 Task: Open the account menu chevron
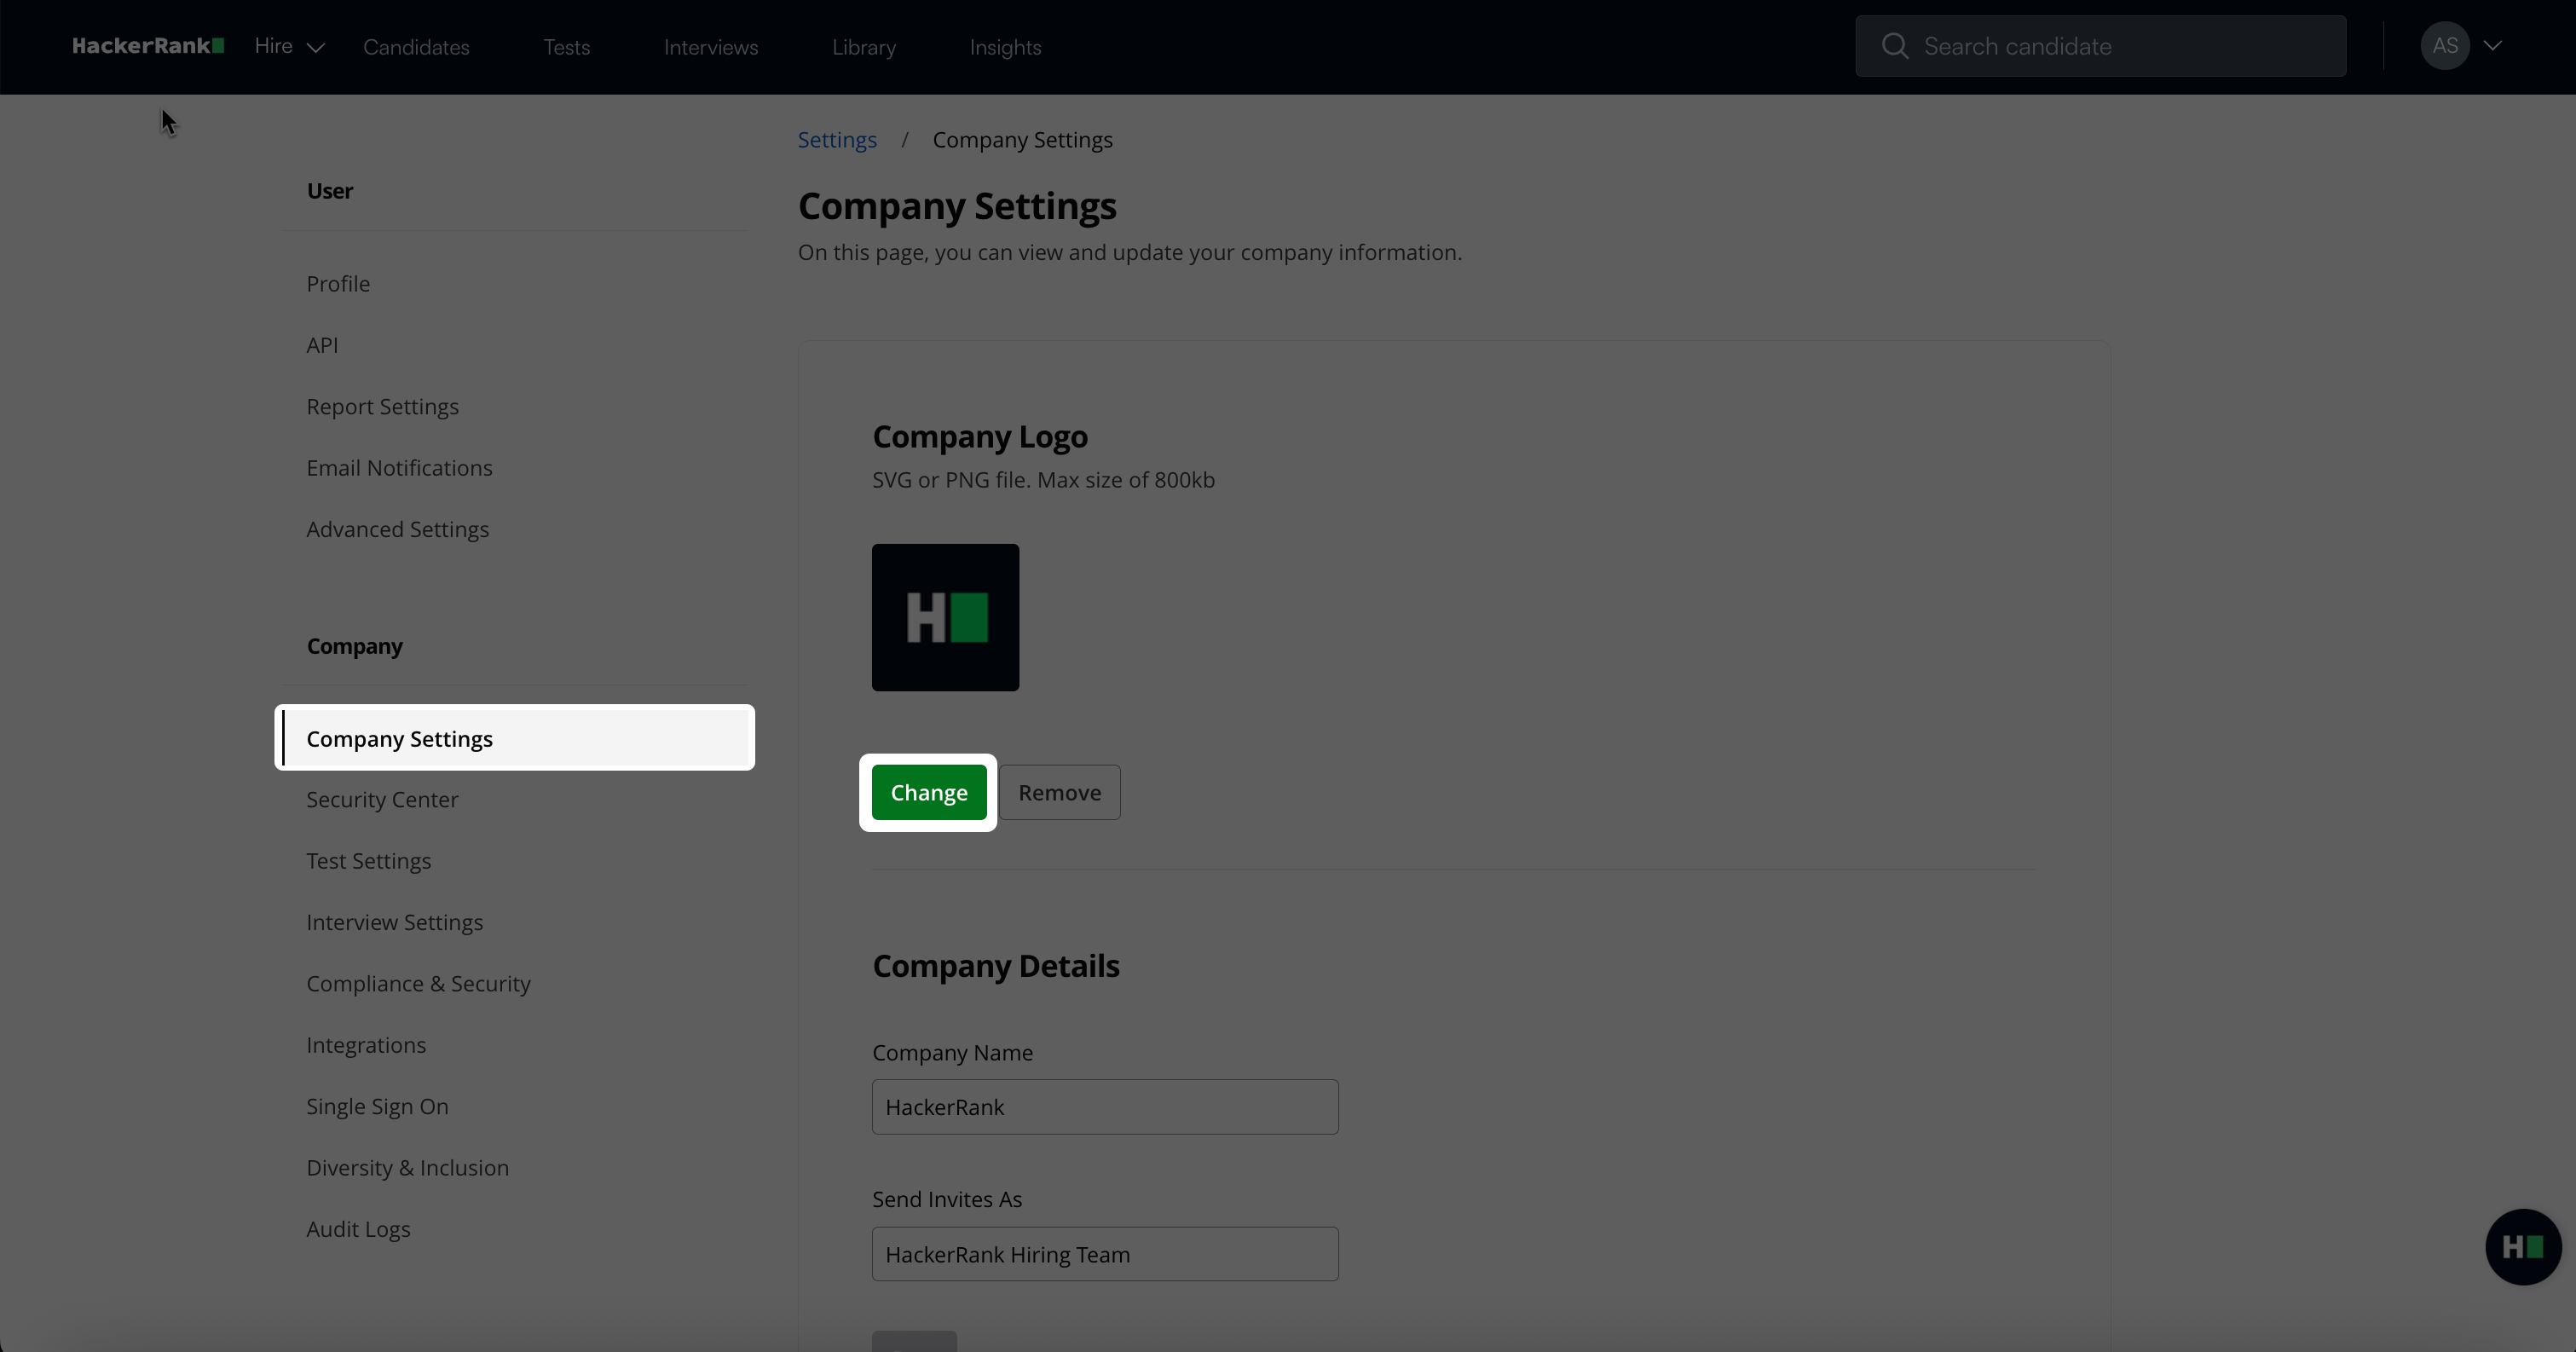[x=2493, y=46]
